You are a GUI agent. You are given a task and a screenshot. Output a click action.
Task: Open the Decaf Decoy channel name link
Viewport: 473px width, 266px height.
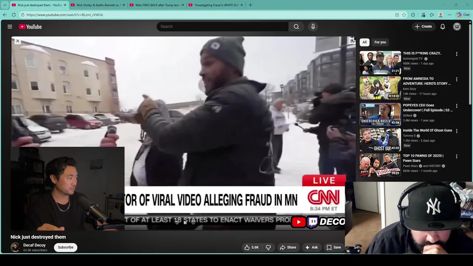click(34, 245)
